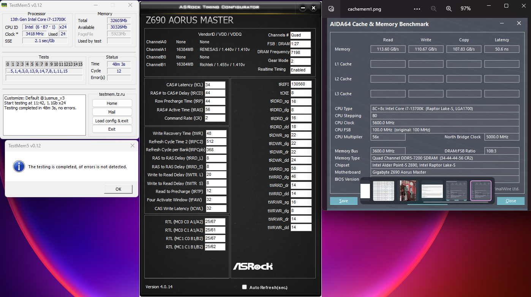Click the Write Recovery Time (tWR) field
The image size is (531, 297).
216,134
